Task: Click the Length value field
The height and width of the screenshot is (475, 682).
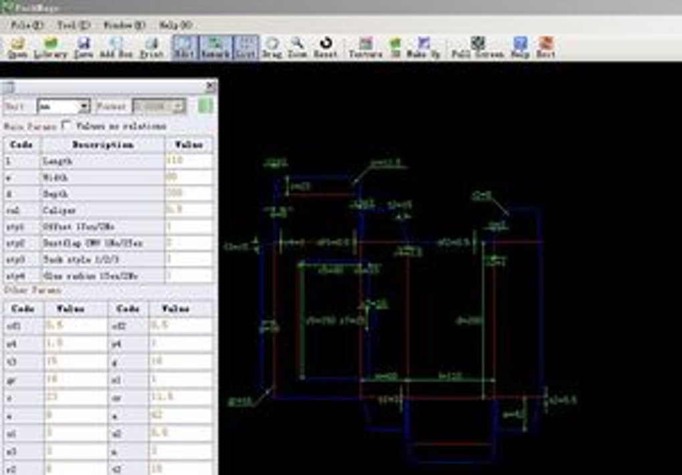Action: (x=189, y=161)
